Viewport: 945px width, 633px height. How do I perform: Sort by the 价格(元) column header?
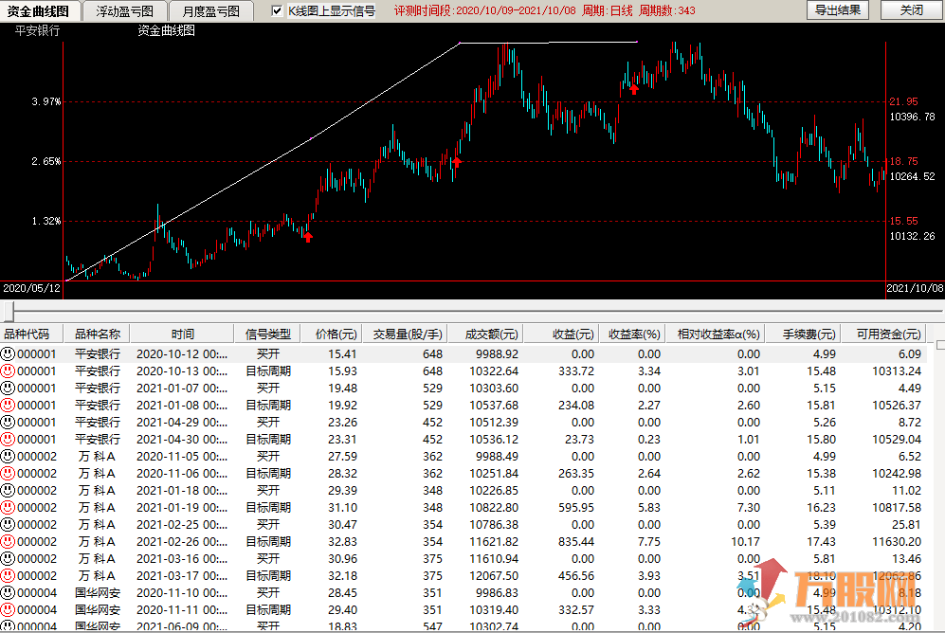[332, 334]
